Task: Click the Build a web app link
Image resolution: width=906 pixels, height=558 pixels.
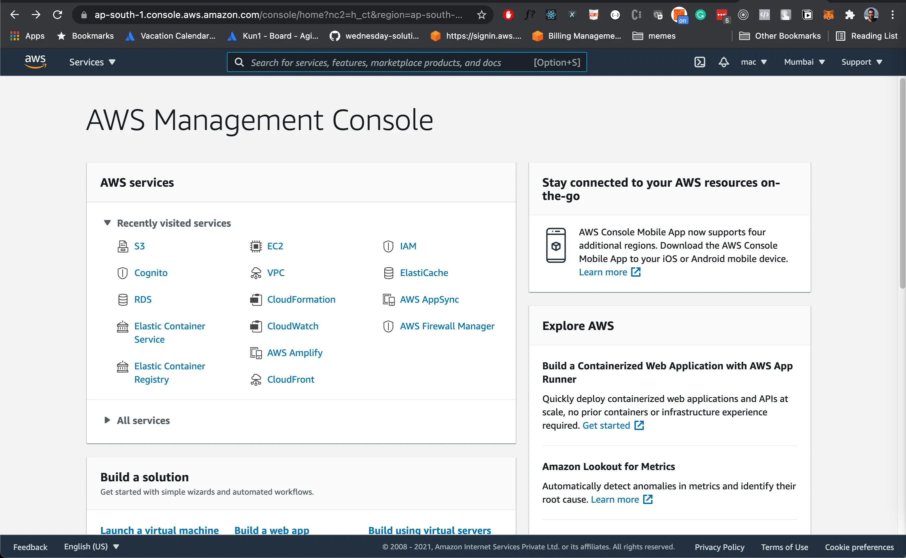Action: pyautogui.click(x=272, y=530)
